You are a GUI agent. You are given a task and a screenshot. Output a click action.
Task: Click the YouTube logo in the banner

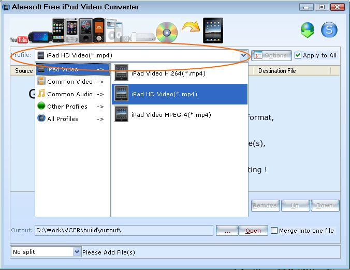click(19, 40)
